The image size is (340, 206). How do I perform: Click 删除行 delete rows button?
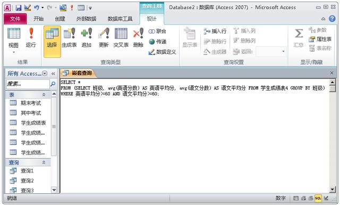coord(215,41)
